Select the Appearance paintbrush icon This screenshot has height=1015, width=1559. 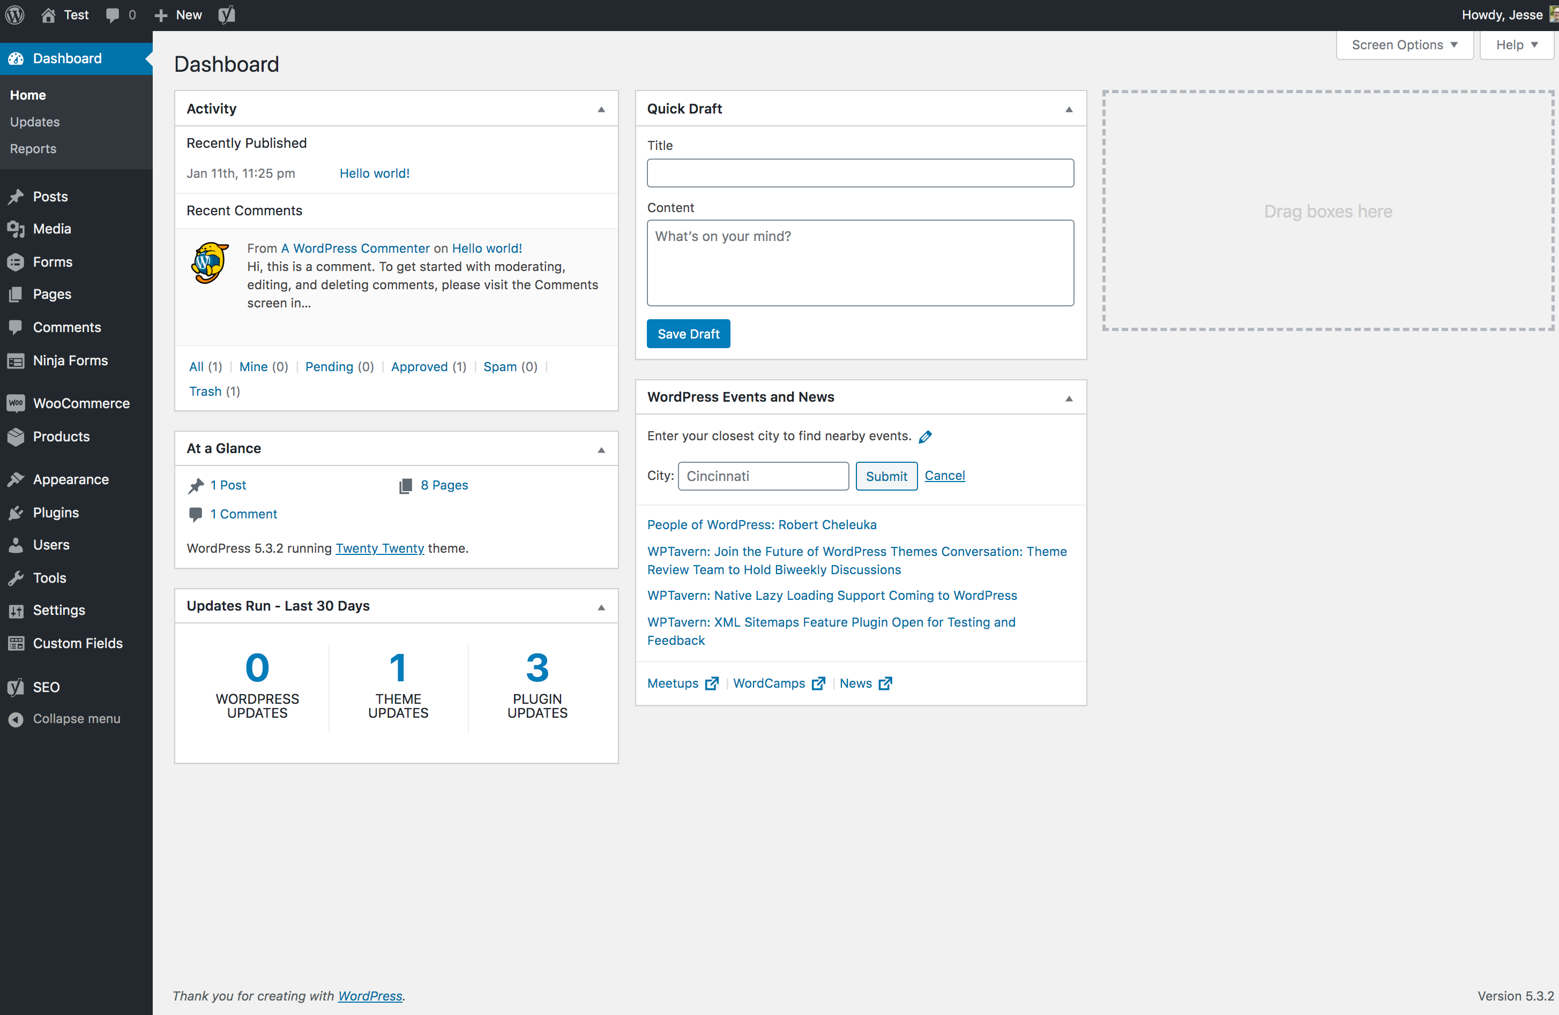click(x=17, y=479)
